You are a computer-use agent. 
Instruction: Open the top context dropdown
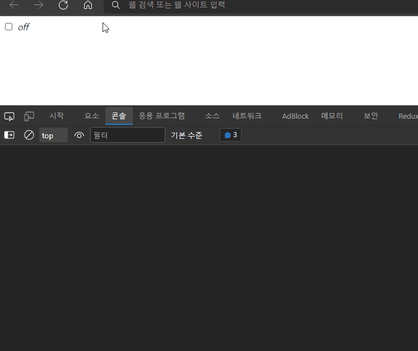pos(53,135)
